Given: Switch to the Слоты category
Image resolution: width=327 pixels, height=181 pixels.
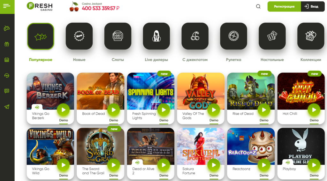Looking at the screenshot, I should pos(118,36).
